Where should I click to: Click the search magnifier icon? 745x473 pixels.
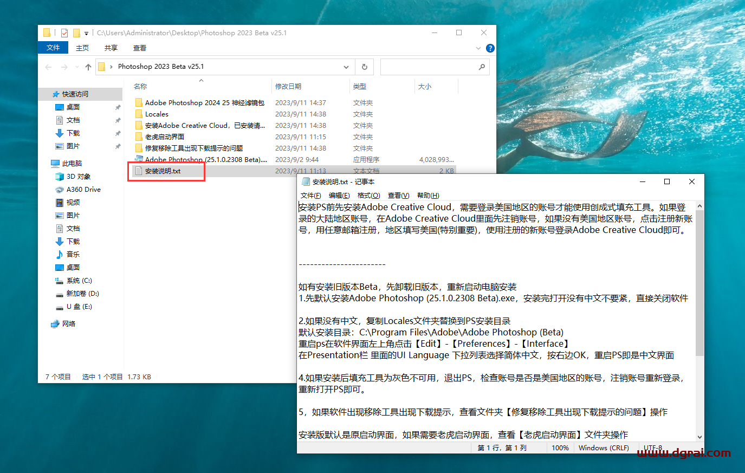point(482,67)
